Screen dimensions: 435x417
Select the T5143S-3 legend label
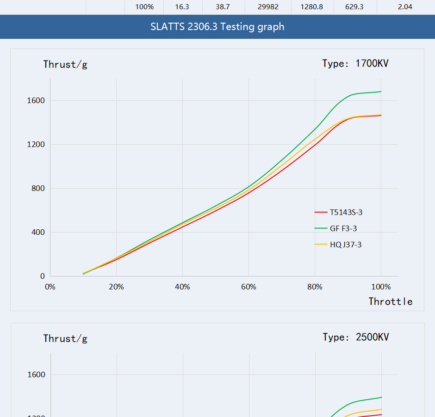pos(346,212)
